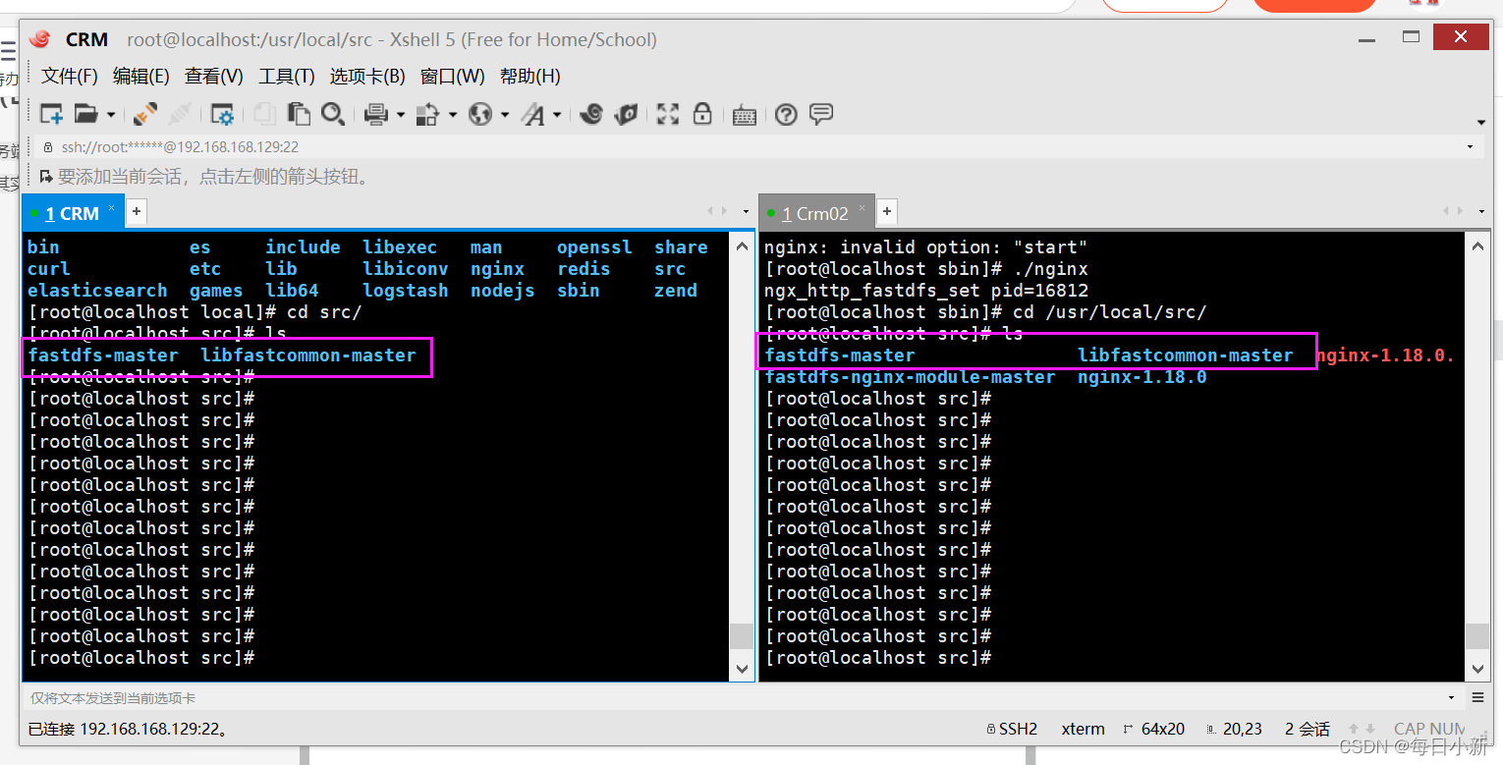Click 'libfastcommon-master' in the CRM terminal
Viewport: 1503px width, 765px height.
(308, 355)
